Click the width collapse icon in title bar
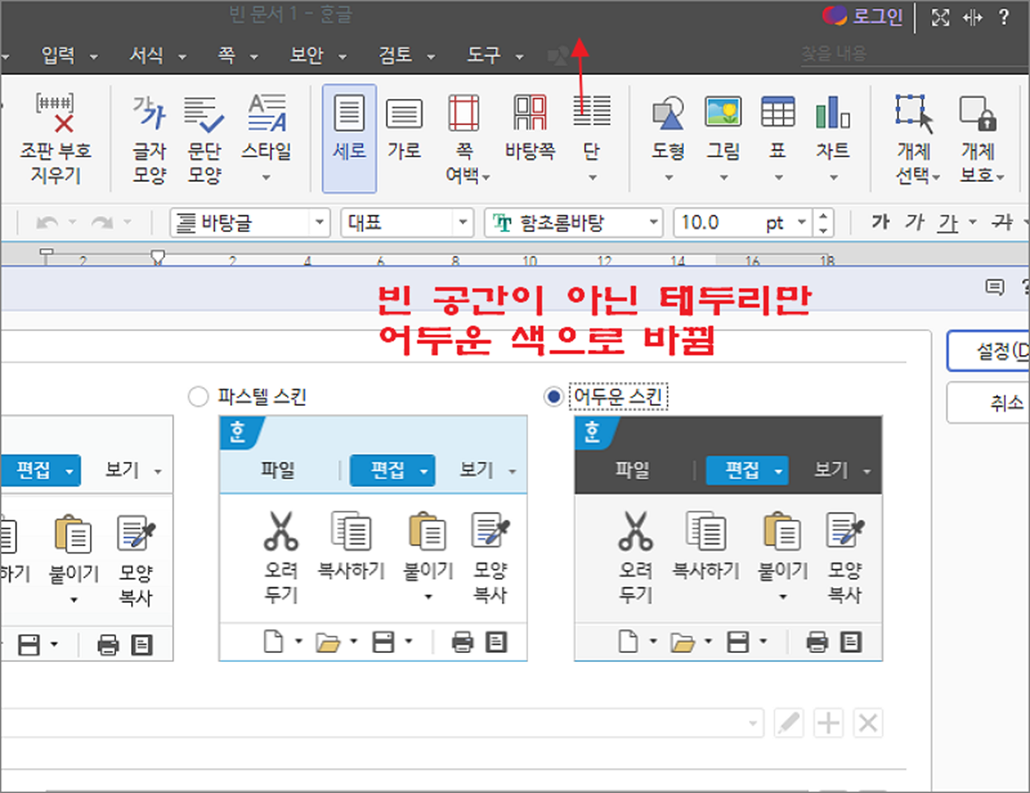The width and height of the screenshot is (1030, 793). [972, 17]
